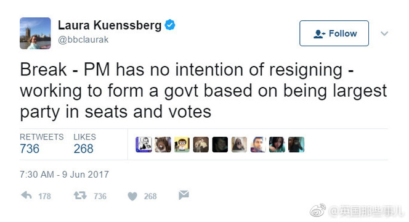This screenshot has width=409, height=222.
Task: Open the @bbclaurak handle link
Action: click(83, 39)
